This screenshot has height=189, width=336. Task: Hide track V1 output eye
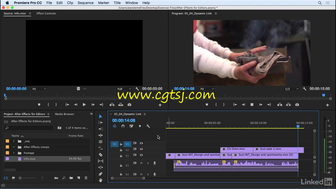(141, 155)
